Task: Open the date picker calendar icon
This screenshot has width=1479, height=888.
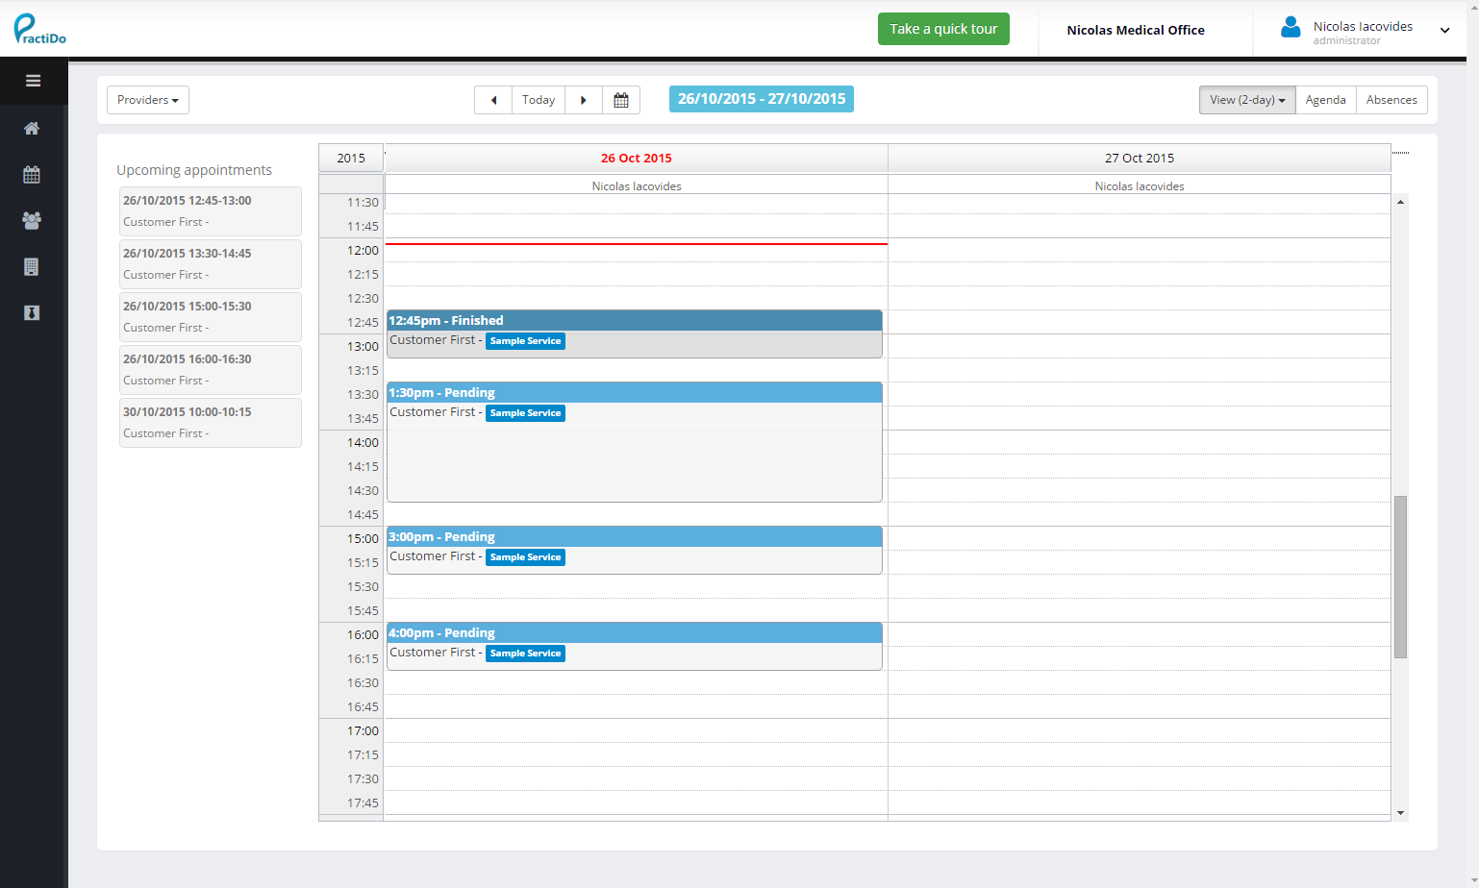Action: coord(621,100)
